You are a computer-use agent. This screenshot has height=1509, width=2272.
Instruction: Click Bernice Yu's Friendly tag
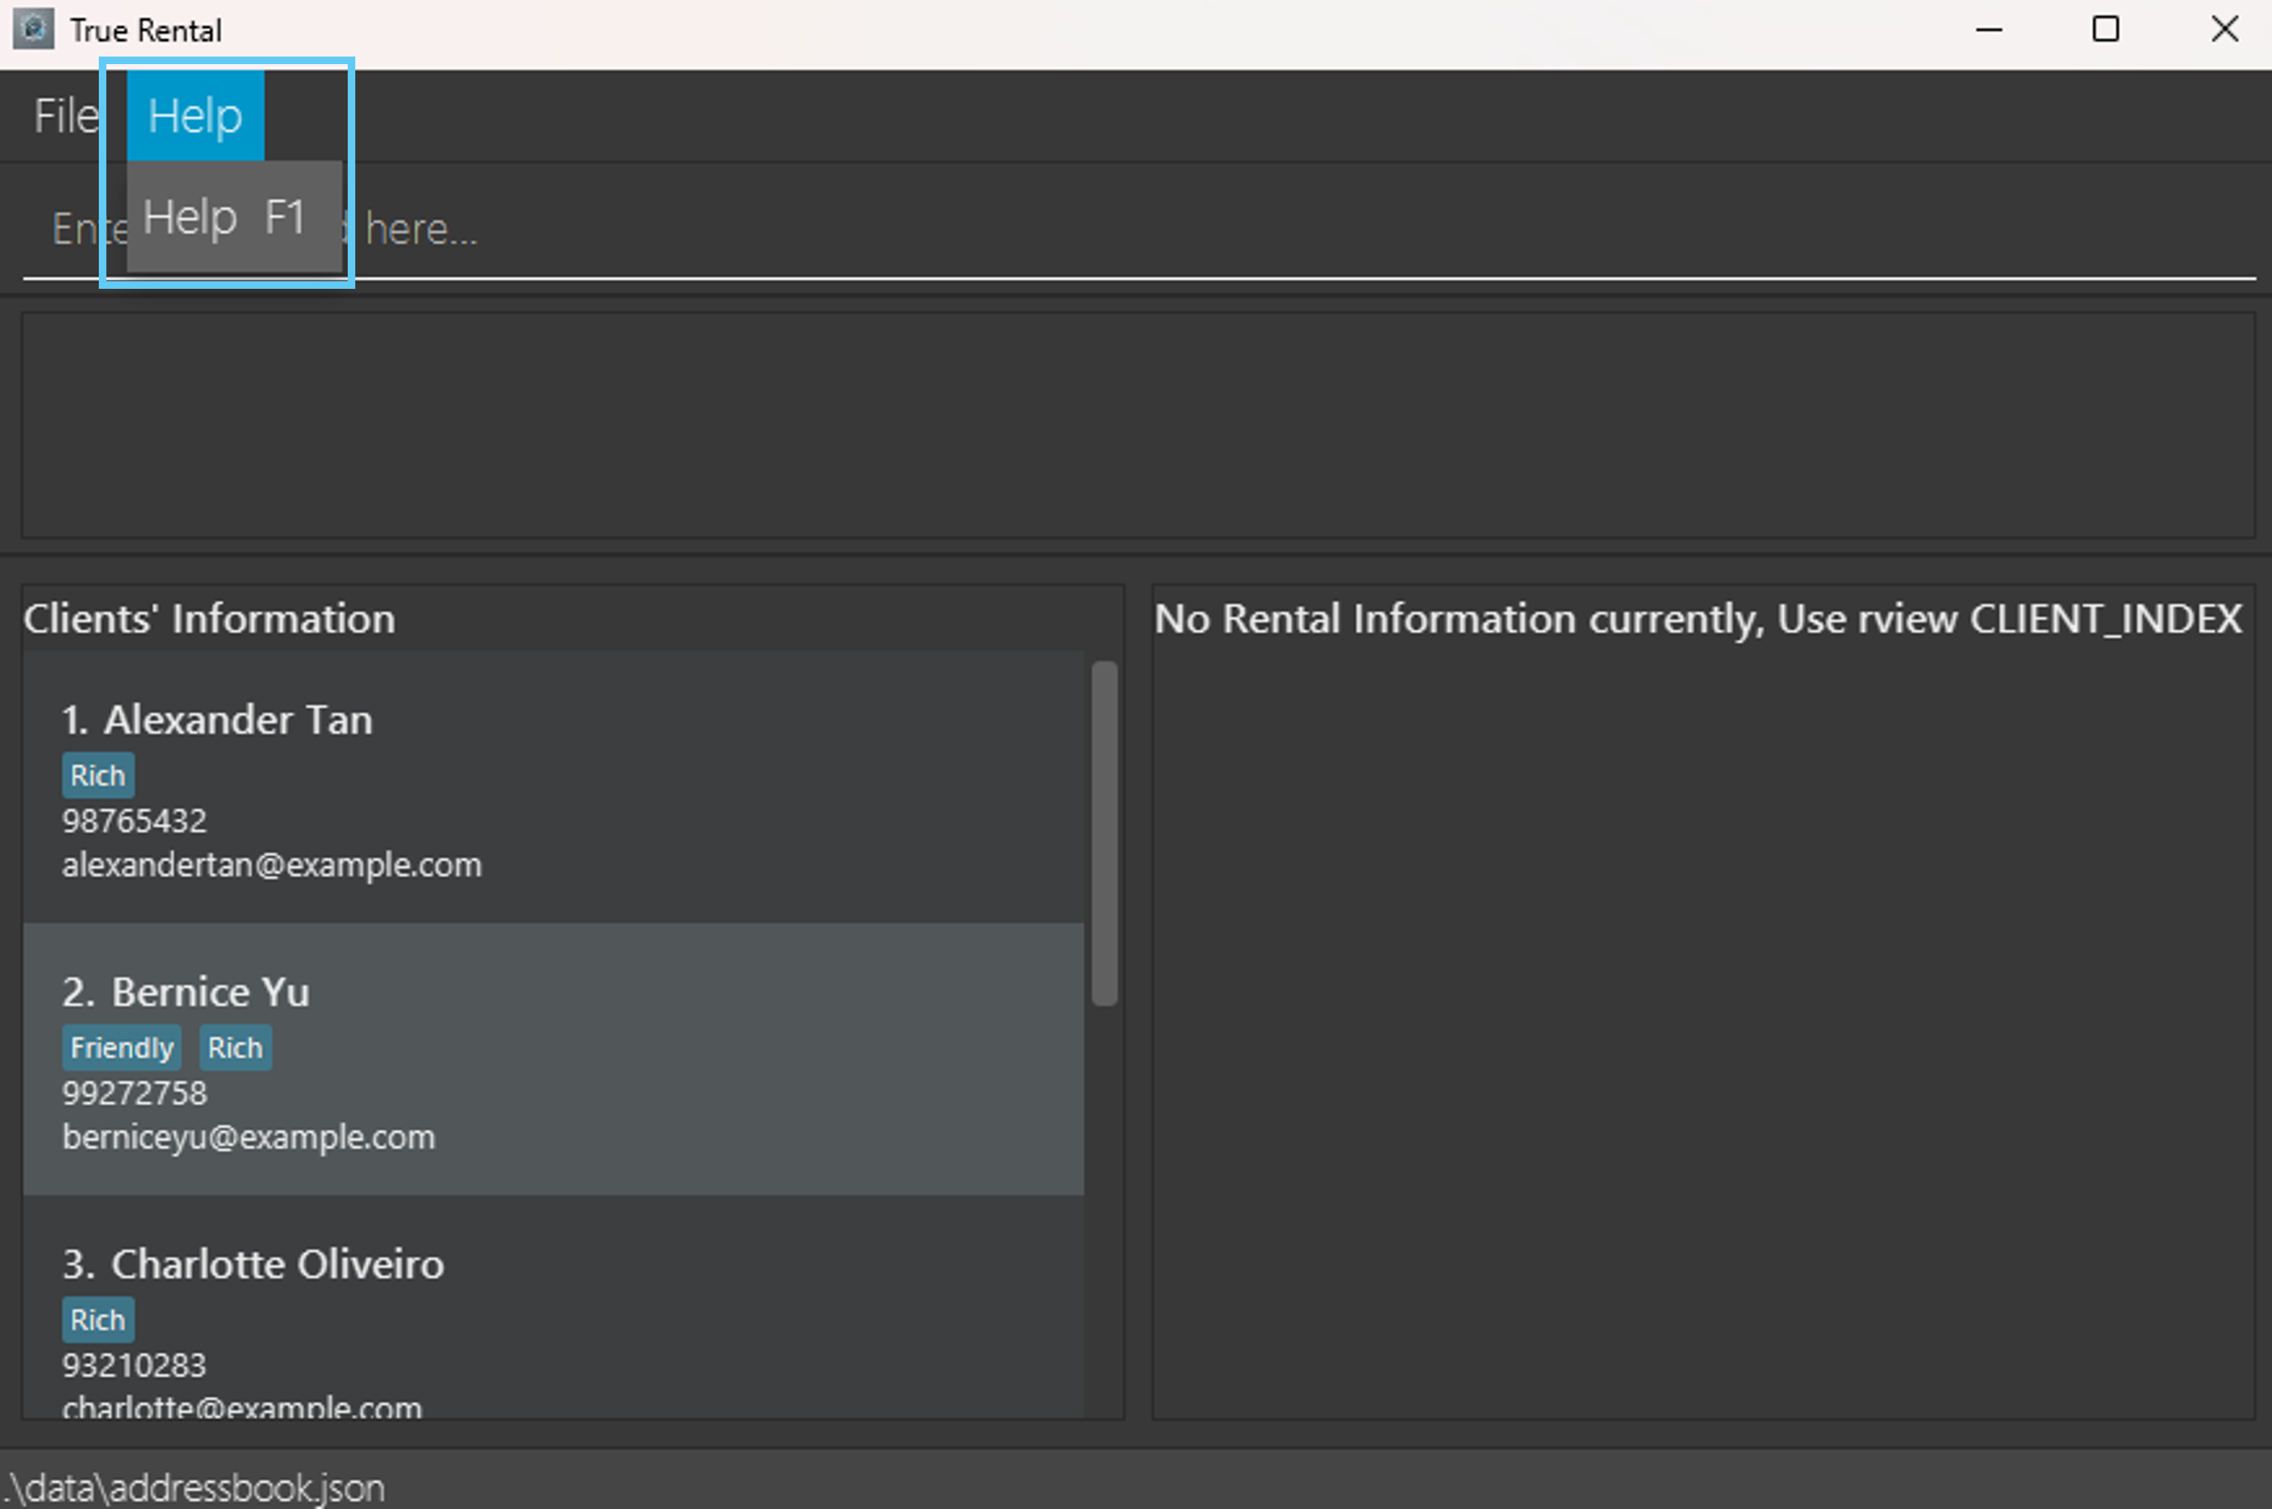coord(122,1048)
